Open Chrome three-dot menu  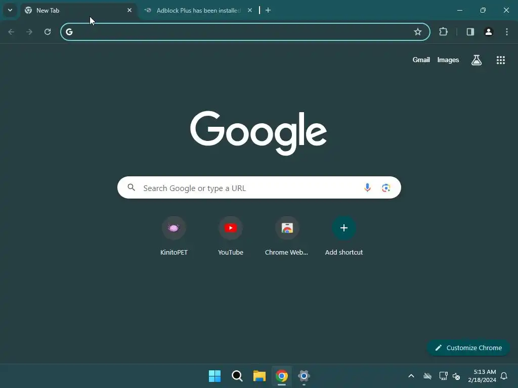click(507, 32)
